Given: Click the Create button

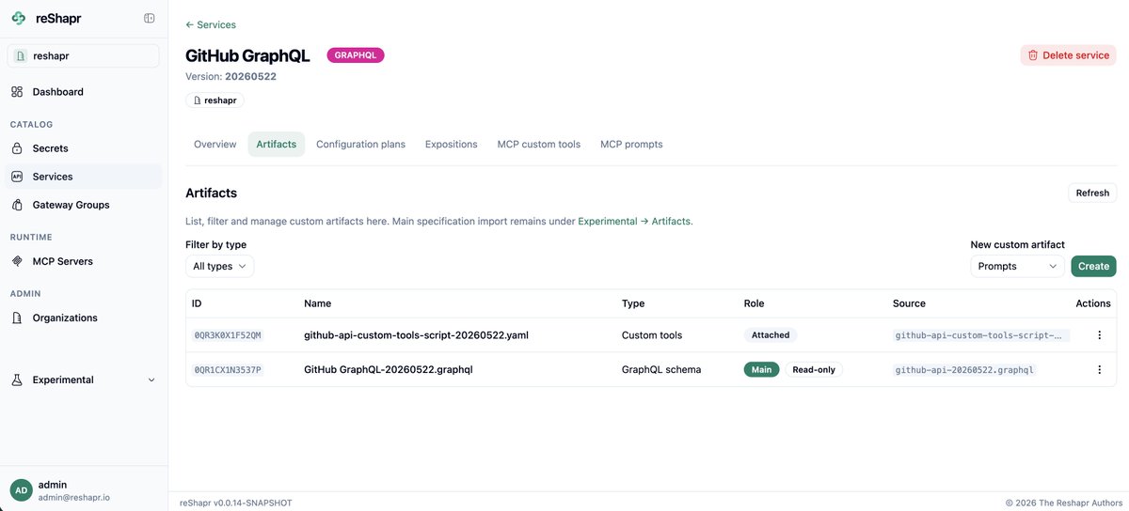Looking at the screenshot, I should (x=1093, y=267).
